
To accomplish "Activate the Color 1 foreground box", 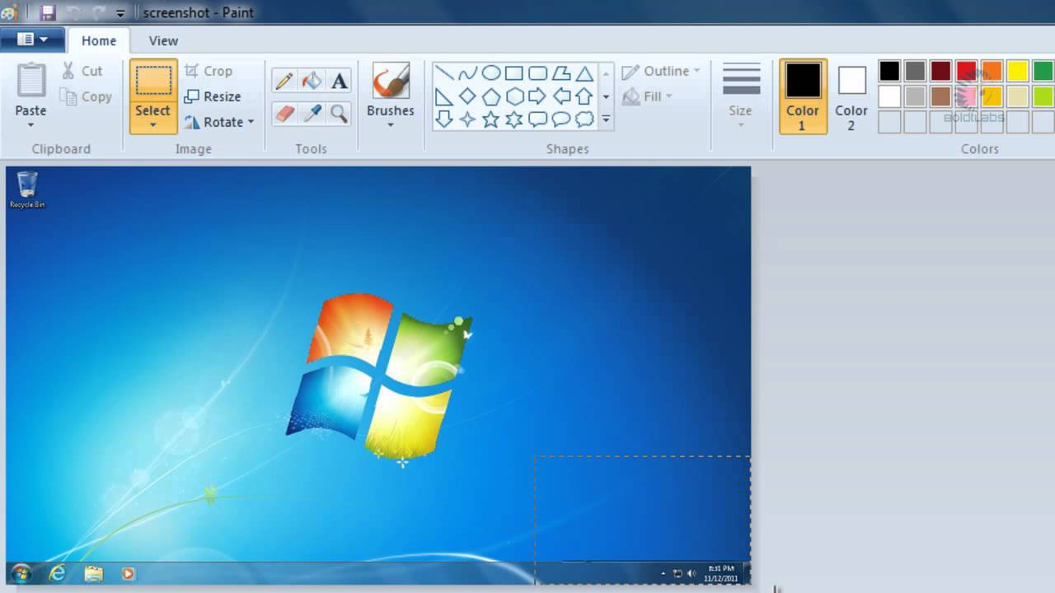I will pos(803,96).
